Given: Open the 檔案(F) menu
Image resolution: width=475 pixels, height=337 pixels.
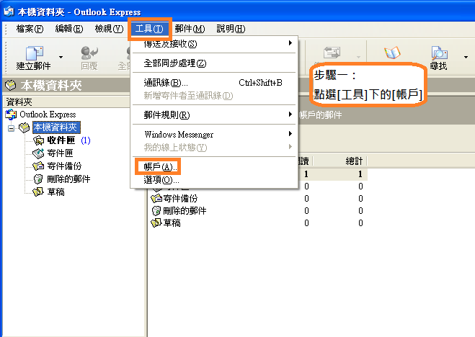Looking at the screenshot, I should [30, 29].
